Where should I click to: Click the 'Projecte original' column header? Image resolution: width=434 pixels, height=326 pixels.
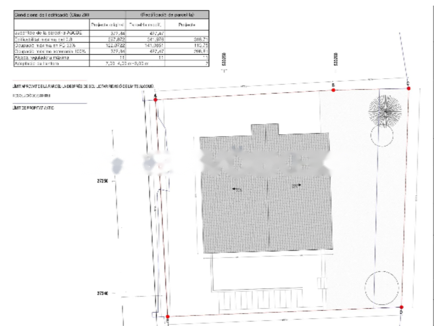[107, 25]
